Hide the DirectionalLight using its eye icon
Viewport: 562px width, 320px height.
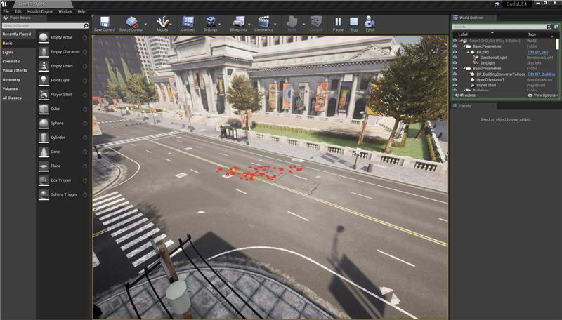coord(455,58)
